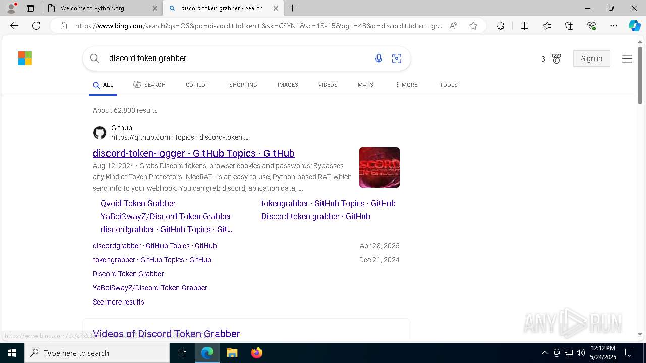
Task: Switch to the IMAGES tab
Action: click(x=288, y=85)
